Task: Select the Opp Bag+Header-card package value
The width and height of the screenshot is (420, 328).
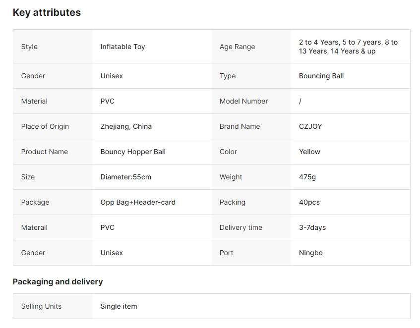Action: pos(138,202)
